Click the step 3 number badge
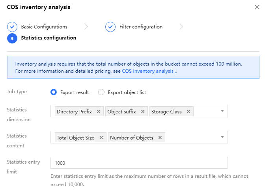This screenshot has width=265, height=194. click(x=12, y=38)
